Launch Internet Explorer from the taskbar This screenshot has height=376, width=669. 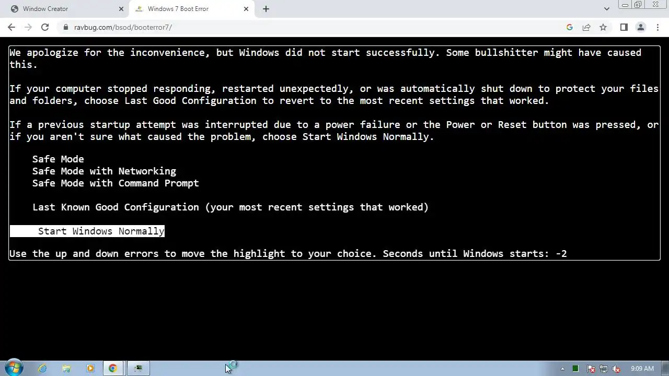[42, 368]
